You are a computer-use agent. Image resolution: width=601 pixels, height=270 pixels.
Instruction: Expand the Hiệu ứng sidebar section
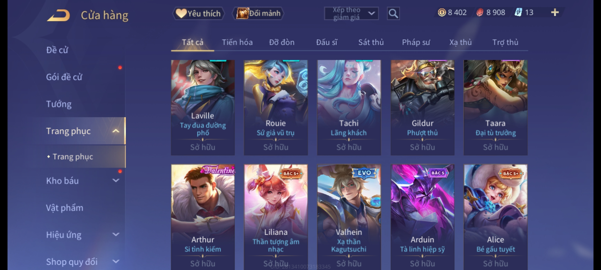point(116,234)
